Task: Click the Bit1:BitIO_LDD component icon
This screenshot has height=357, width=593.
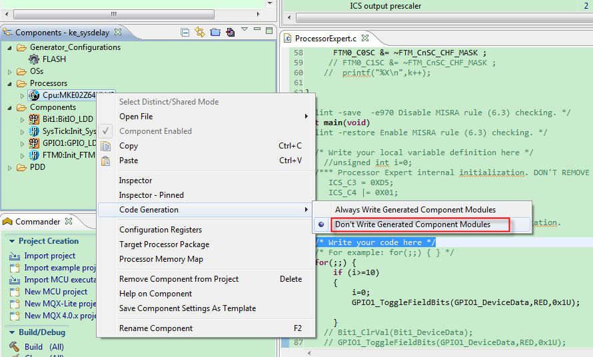Action: tap(34, 119)
